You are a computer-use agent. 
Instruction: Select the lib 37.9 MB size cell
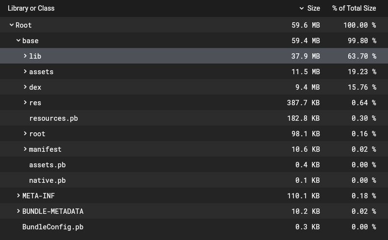(306, 56)
